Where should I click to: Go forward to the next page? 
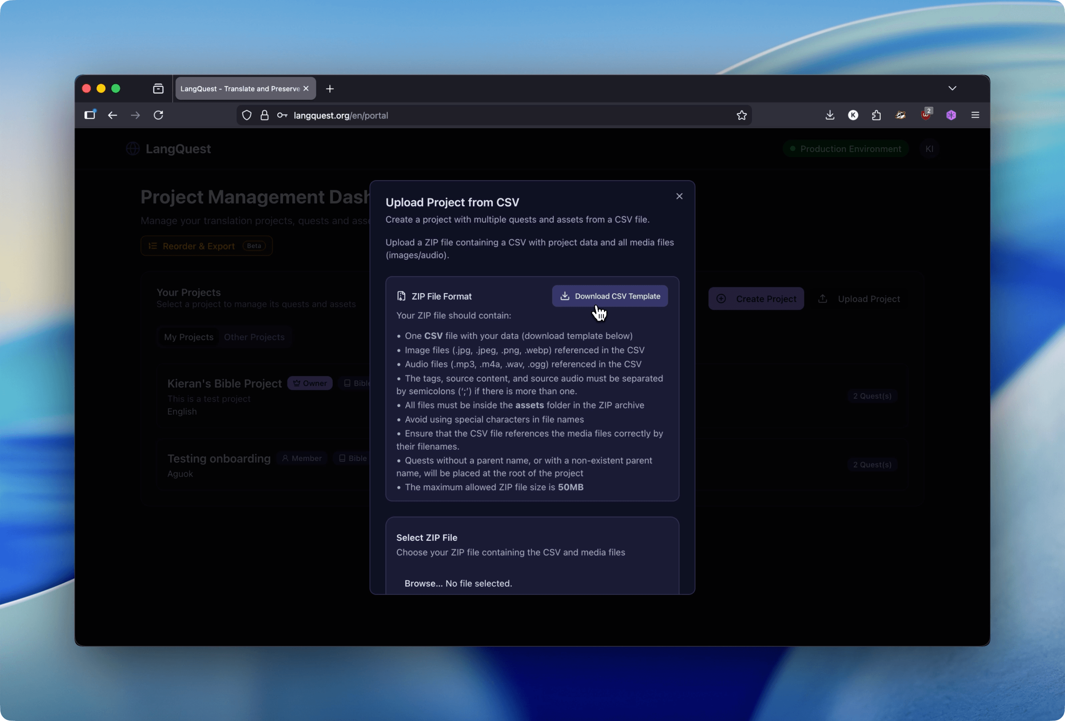(x=135, y=115)
